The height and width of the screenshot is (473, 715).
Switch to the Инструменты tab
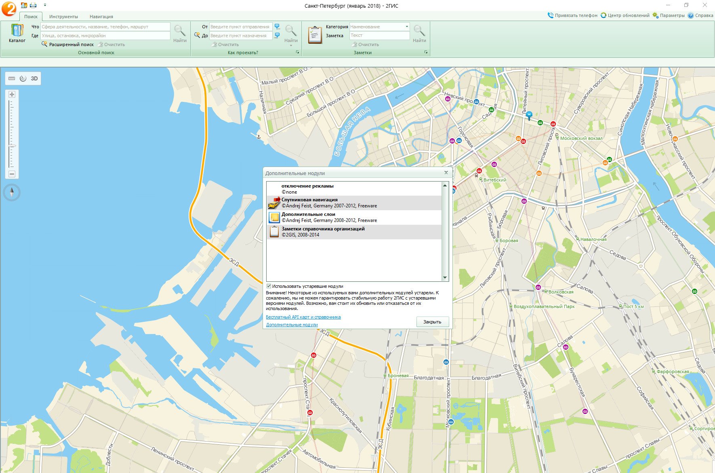(63, 17)
